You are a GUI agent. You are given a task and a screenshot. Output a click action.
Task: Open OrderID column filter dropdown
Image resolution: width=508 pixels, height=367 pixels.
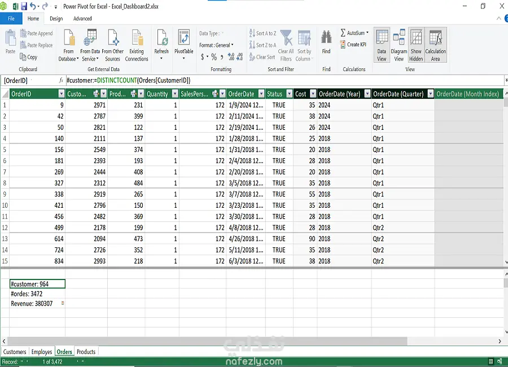pyautogui.click(x=61, y=94)
